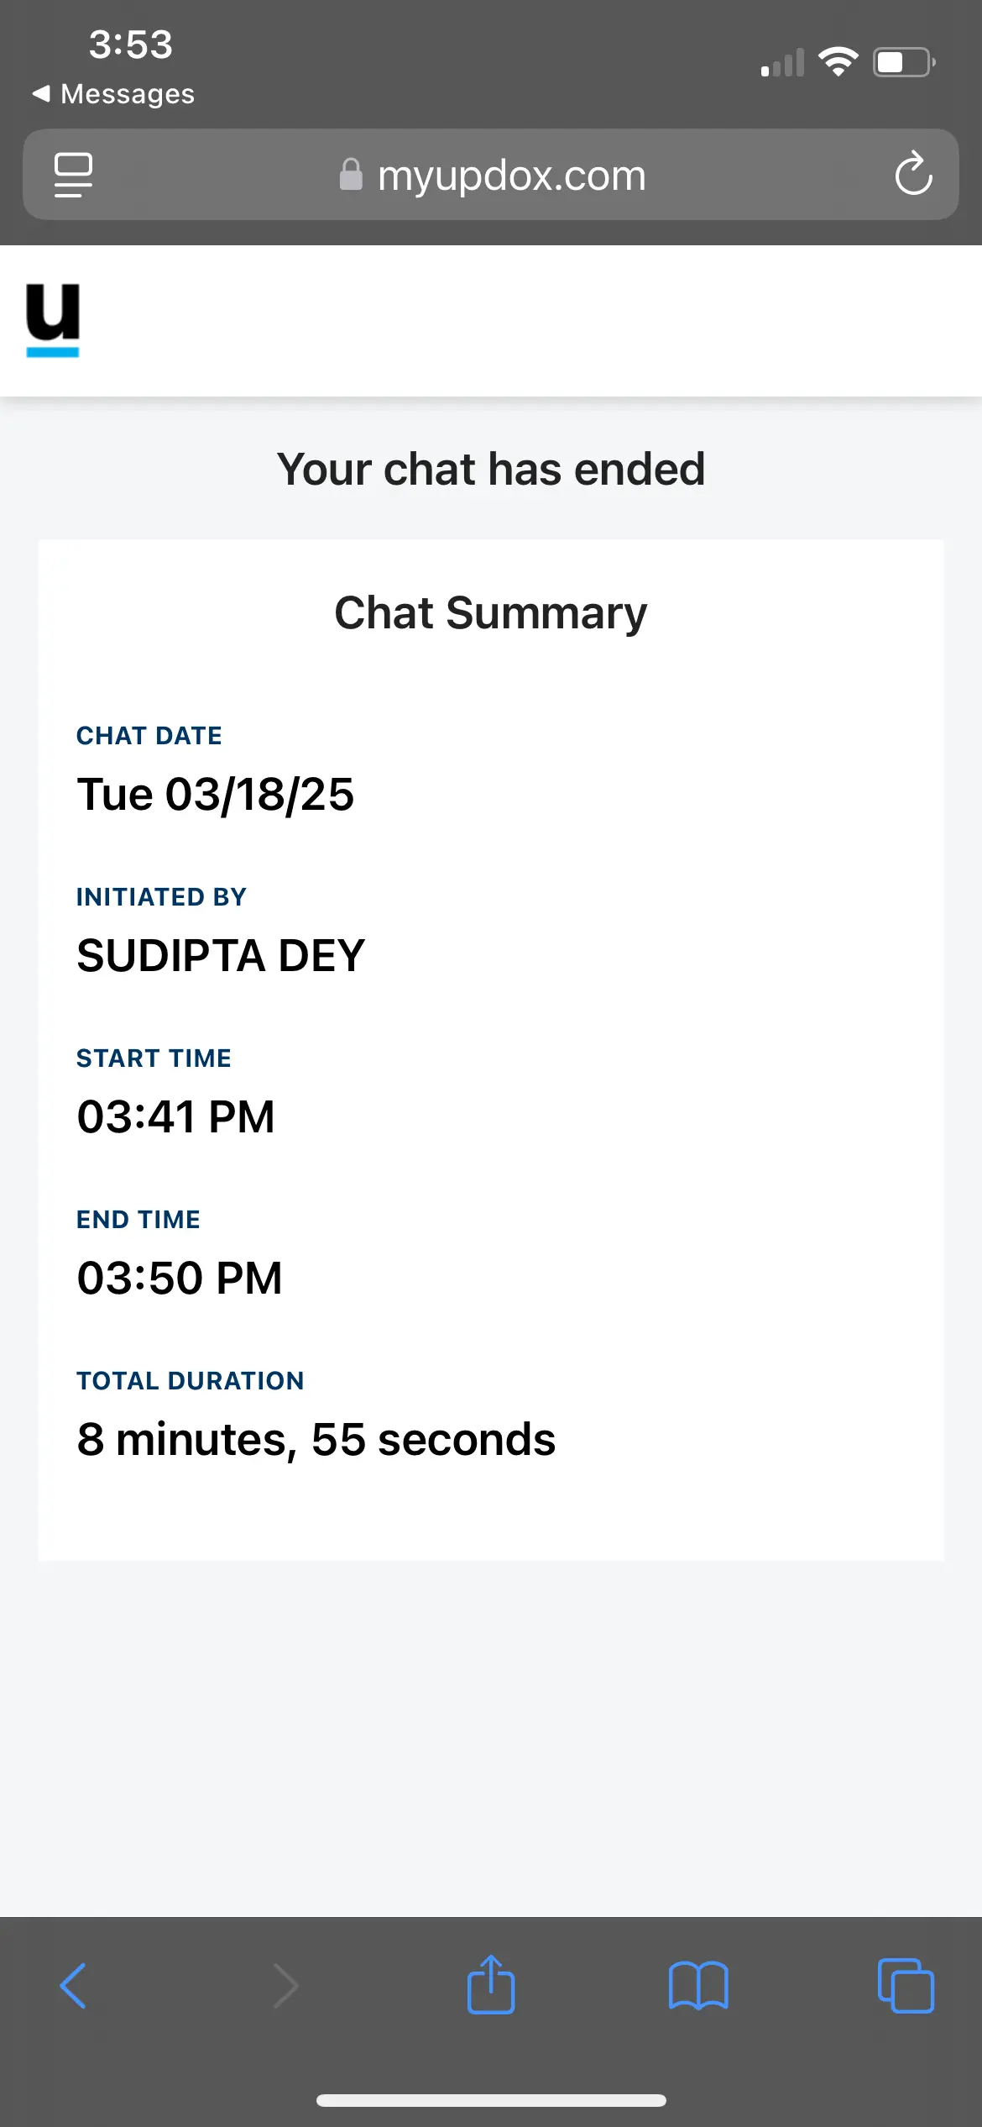Tap the Safari page settings reader icon
This screenshot has width=982, height=2127.
click(73, 175)
